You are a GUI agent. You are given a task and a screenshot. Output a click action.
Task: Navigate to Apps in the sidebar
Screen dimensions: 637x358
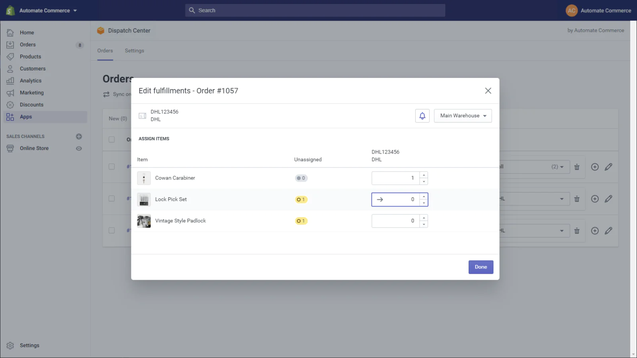[25, 117]
